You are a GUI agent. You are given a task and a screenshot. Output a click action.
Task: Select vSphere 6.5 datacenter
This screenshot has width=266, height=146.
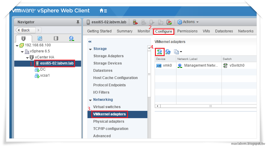[x=40, y=51]
